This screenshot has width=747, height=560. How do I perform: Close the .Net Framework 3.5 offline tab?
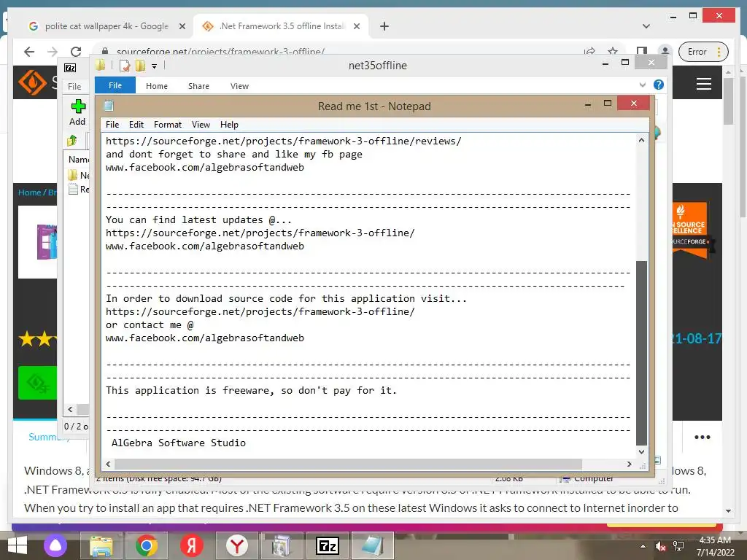coord(356,26)
